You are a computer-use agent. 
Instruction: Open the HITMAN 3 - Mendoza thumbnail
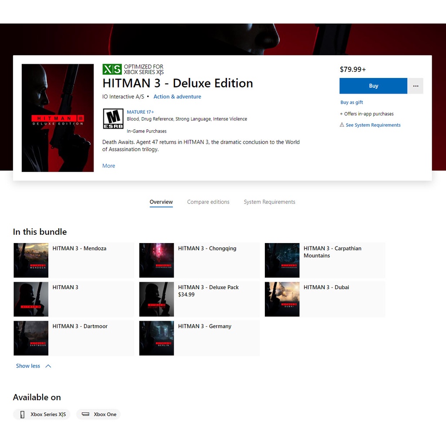click(31, 260)
